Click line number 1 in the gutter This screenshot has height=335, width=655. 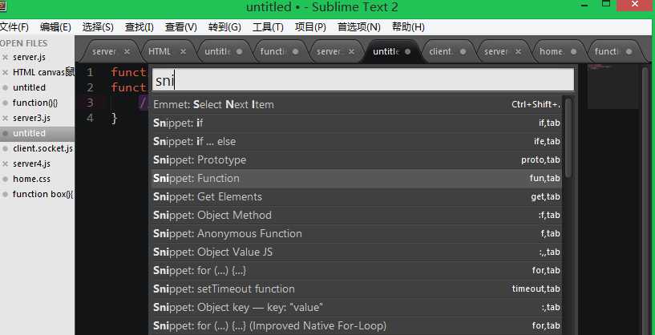[90, 72]
